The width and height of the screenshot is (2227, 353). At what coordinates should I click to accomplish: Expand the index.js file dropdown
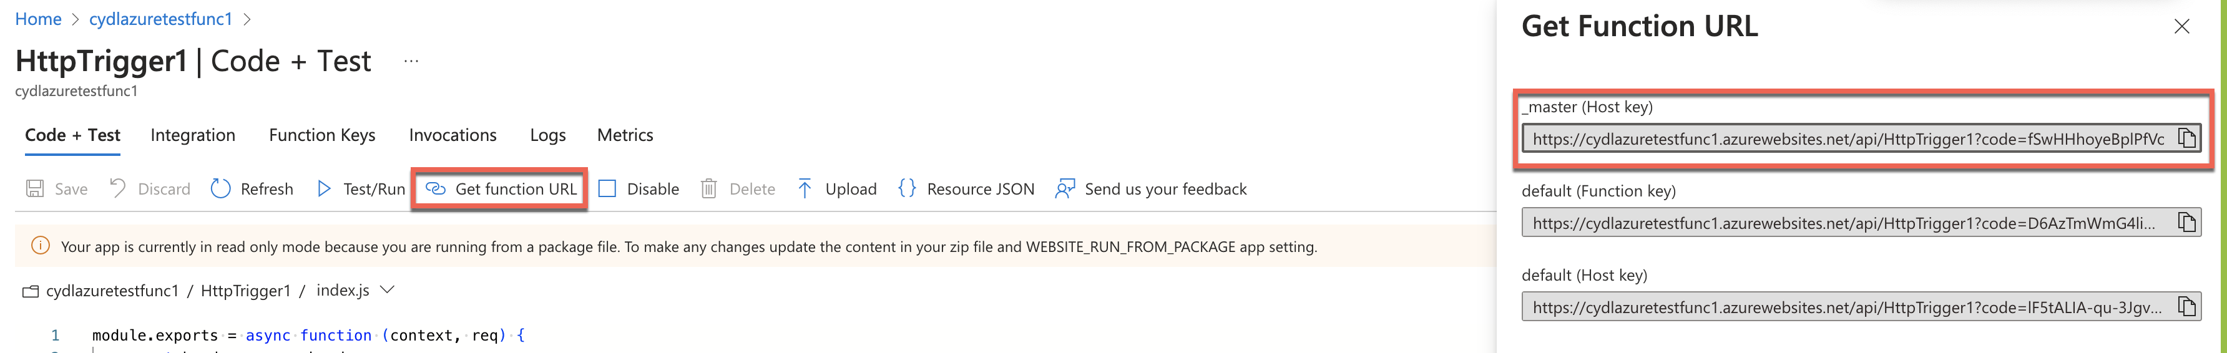(x=388, y=290)
